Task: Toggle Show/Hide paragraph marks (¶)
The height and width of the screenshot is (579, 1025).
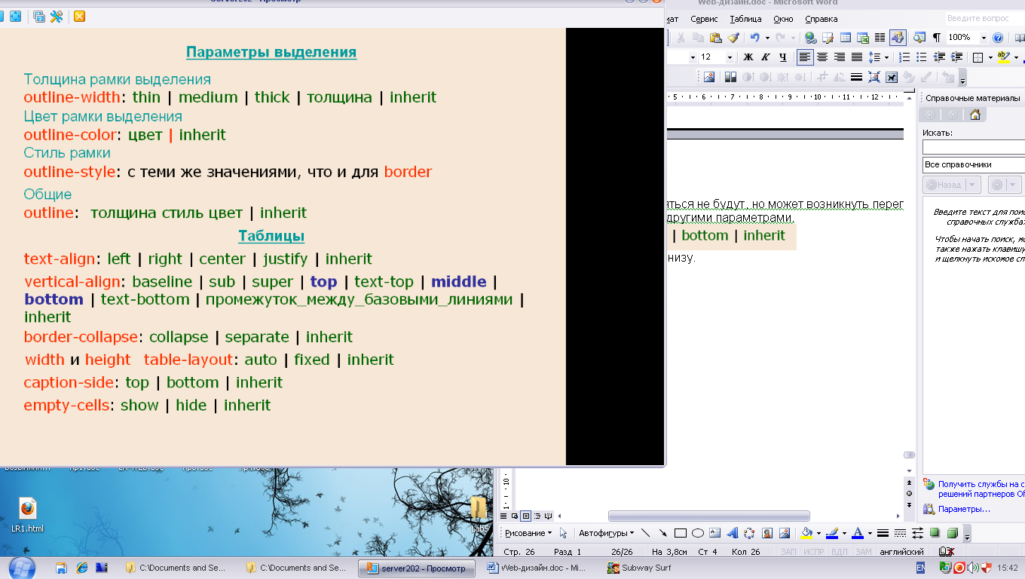Action: click(x=937, y=38)
